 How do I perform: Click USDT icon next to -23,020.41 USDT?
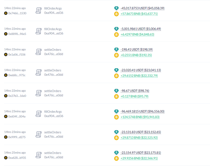116,70
